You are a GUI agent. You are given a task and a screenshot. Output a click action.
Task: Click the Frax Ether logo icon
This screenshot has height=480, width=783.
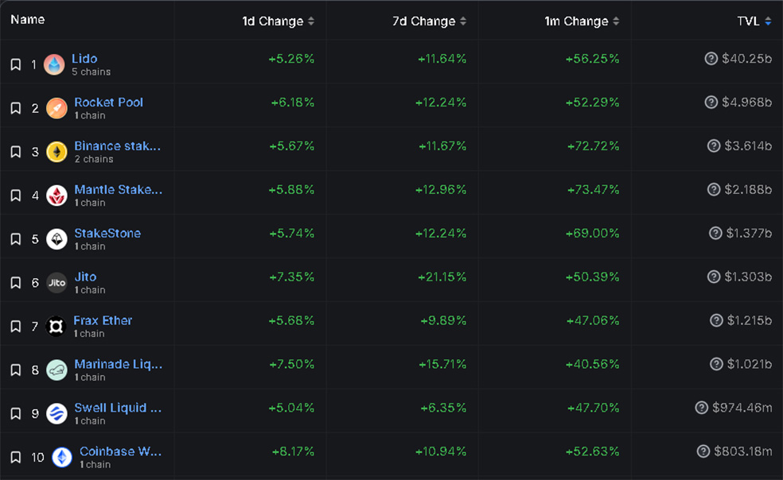(x=56, y=327)
